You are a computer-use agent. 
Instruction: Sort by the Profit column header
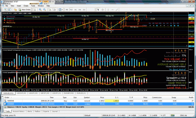[x=191, y=98]
